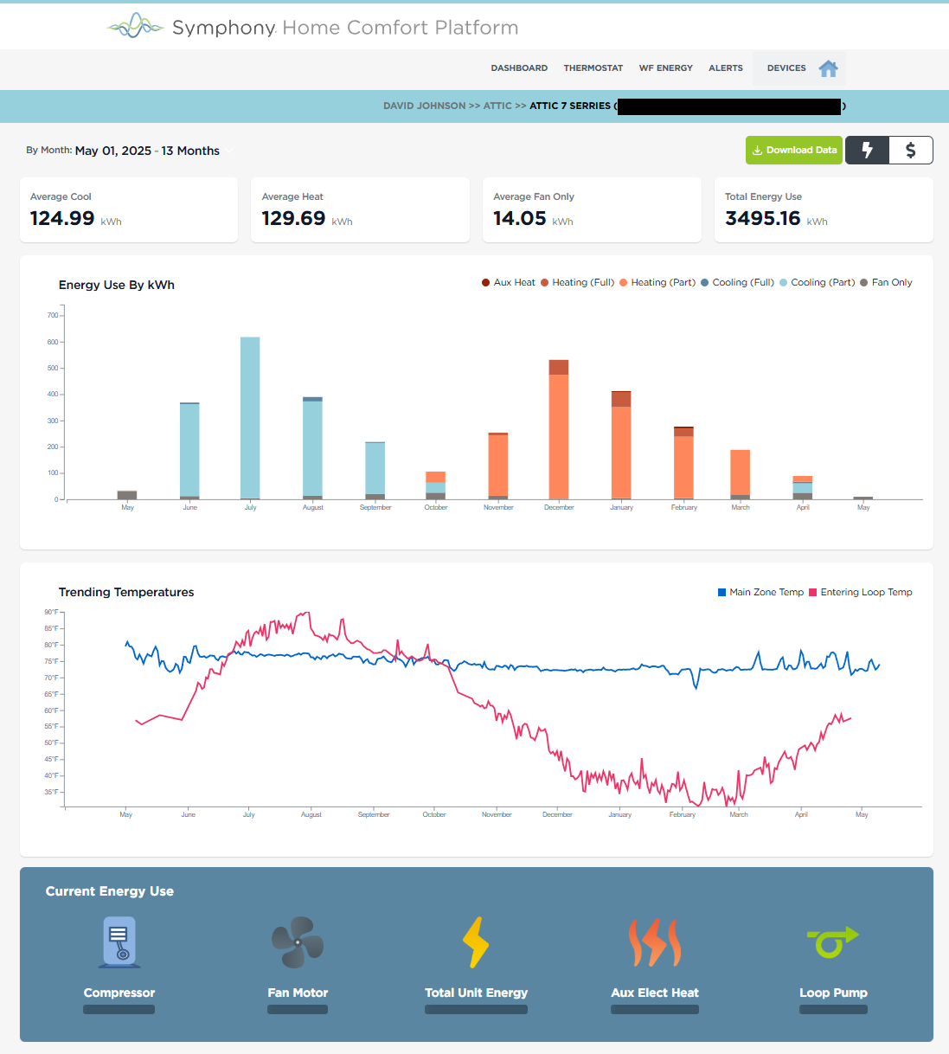Open the Devices menu item
Viewport: 949px width, 1054px height.
pos(786,68)
